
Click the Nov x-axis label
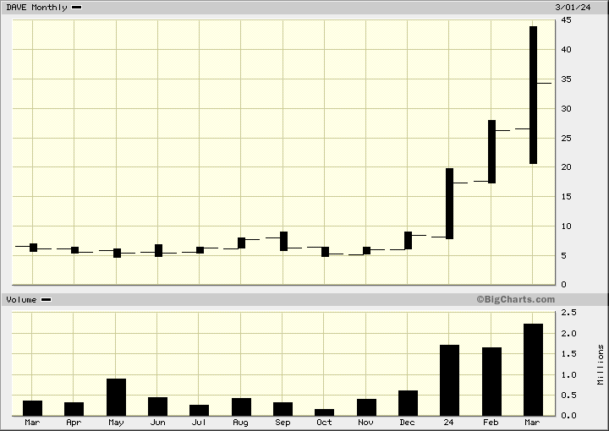(x=366, y=422)
